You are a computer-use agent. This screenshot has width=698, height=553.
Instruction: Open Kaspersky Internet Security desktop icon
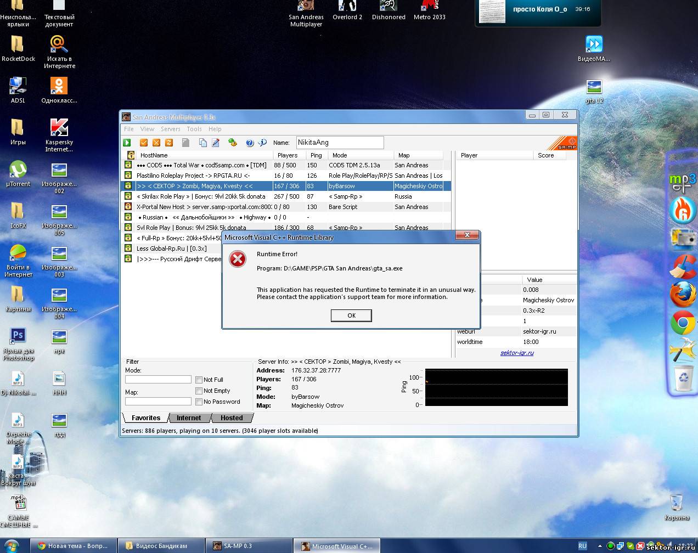59,135
